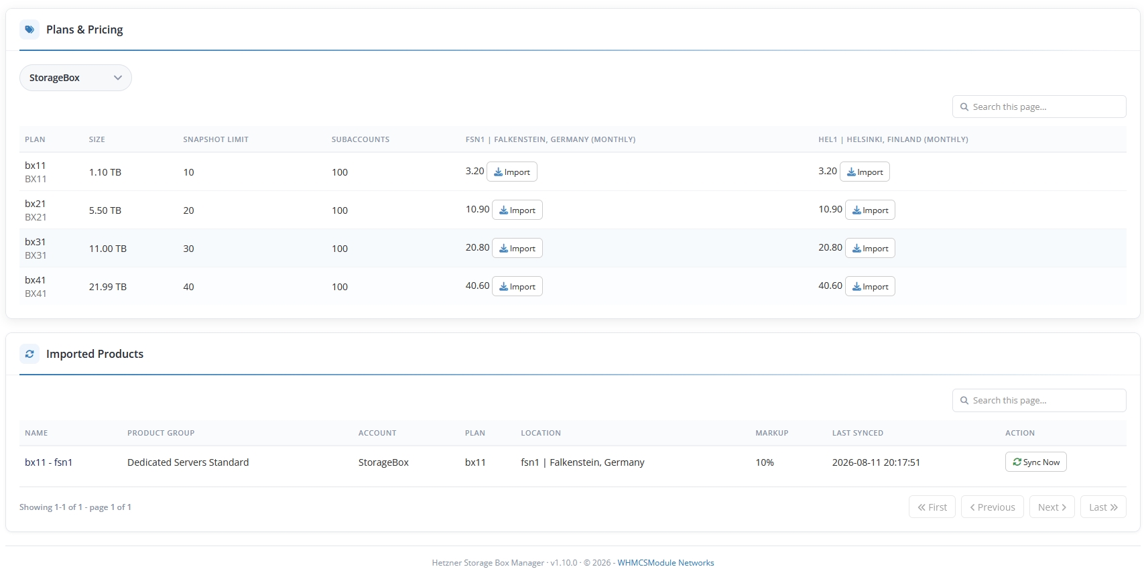Click Dedicated Servers Standard product group

[x=188, y=462]
